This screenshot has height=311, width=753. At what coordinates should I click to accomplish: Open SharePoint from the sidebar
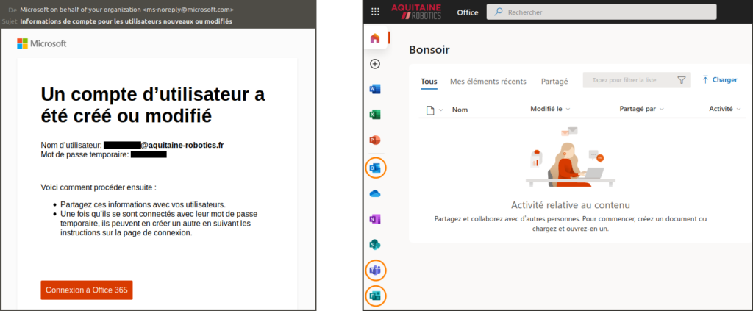coord(375,245)
